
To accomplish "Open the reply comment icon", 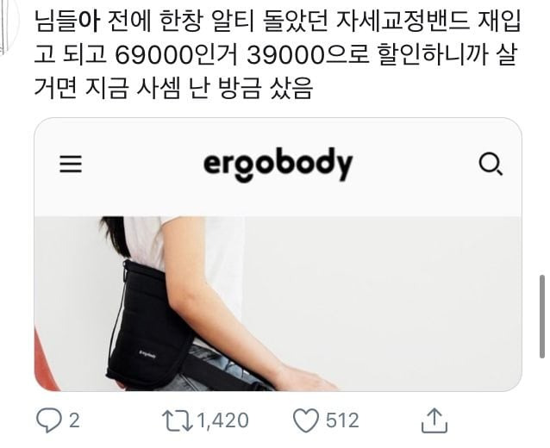I will [x=49, y=420].
